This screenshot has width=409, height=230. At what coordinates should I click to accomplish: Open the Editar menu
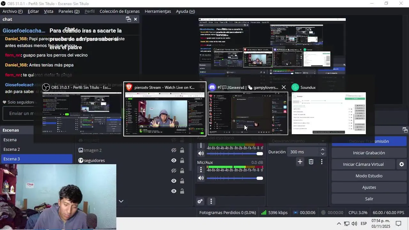coord(33,11)
